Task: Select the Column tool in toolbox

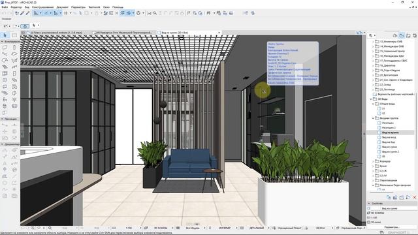Action: tap(14, 48)
